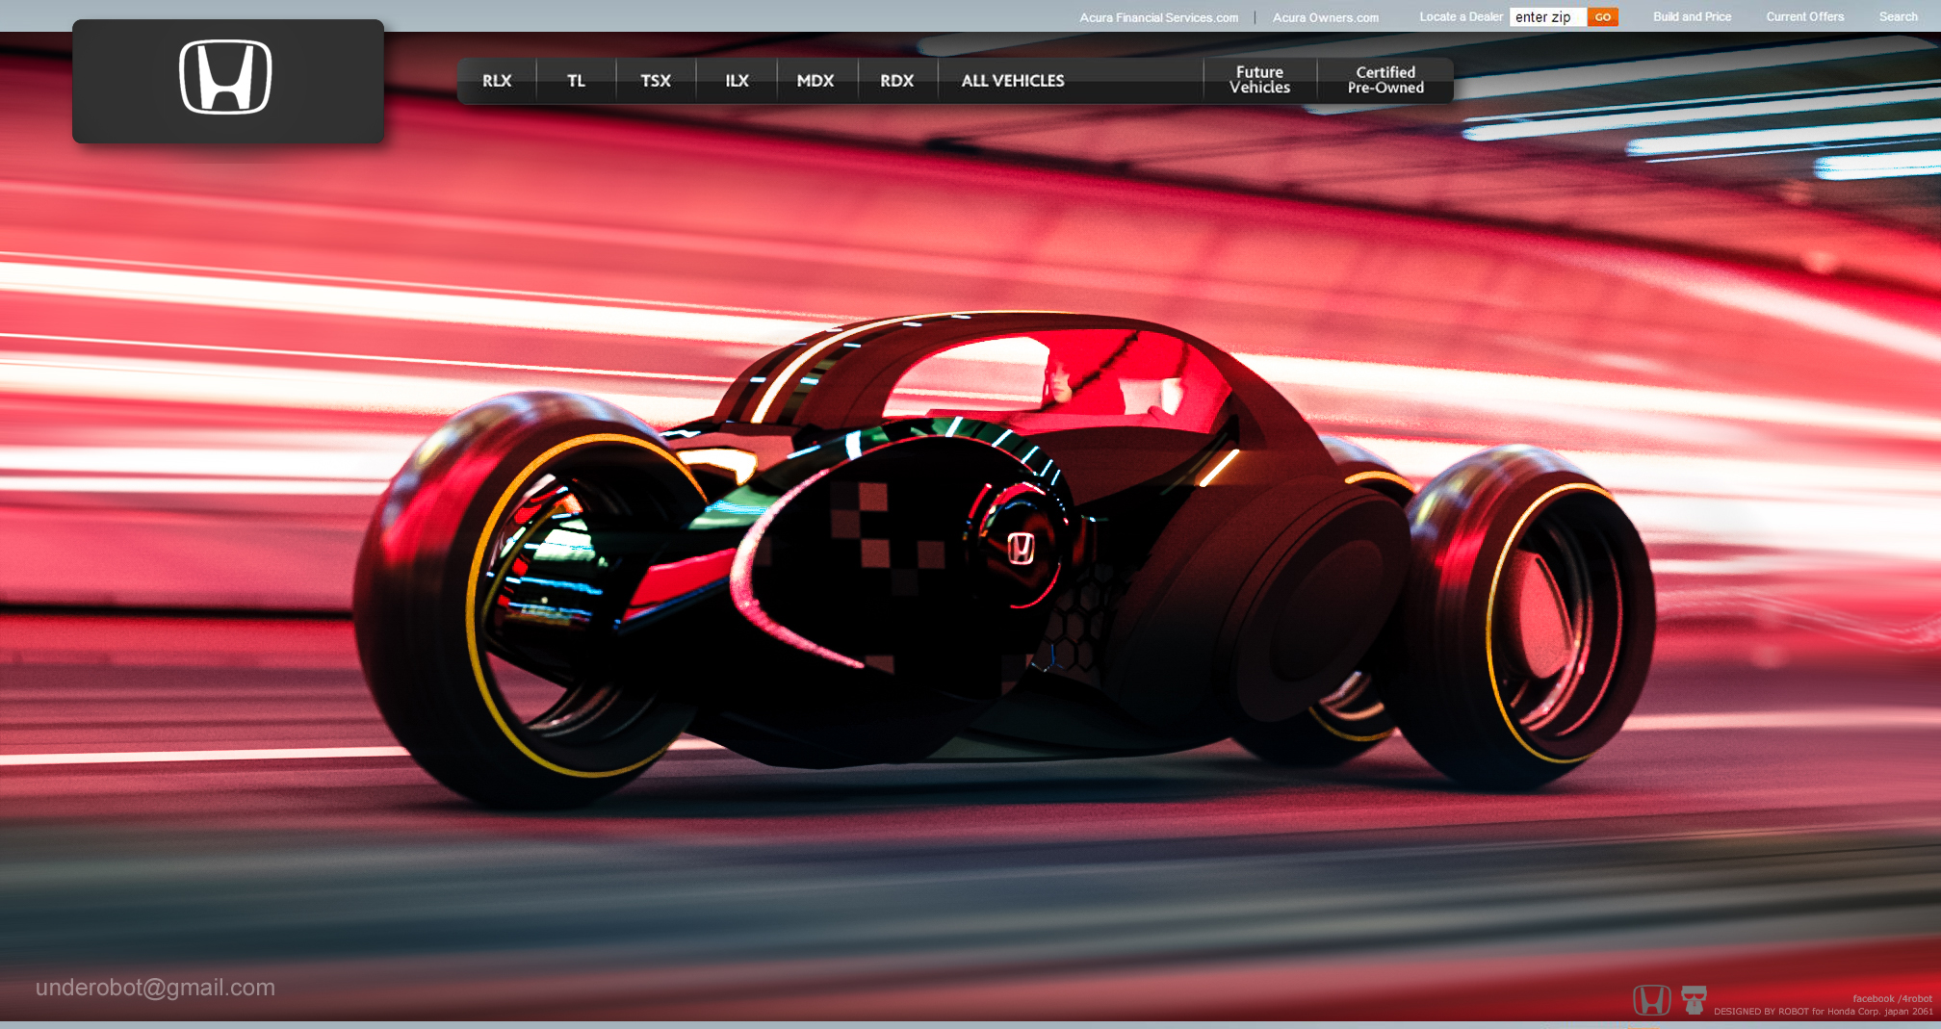Open Future Vehicles section
1941x1029 pixels.
click(x=1259, y=80)
